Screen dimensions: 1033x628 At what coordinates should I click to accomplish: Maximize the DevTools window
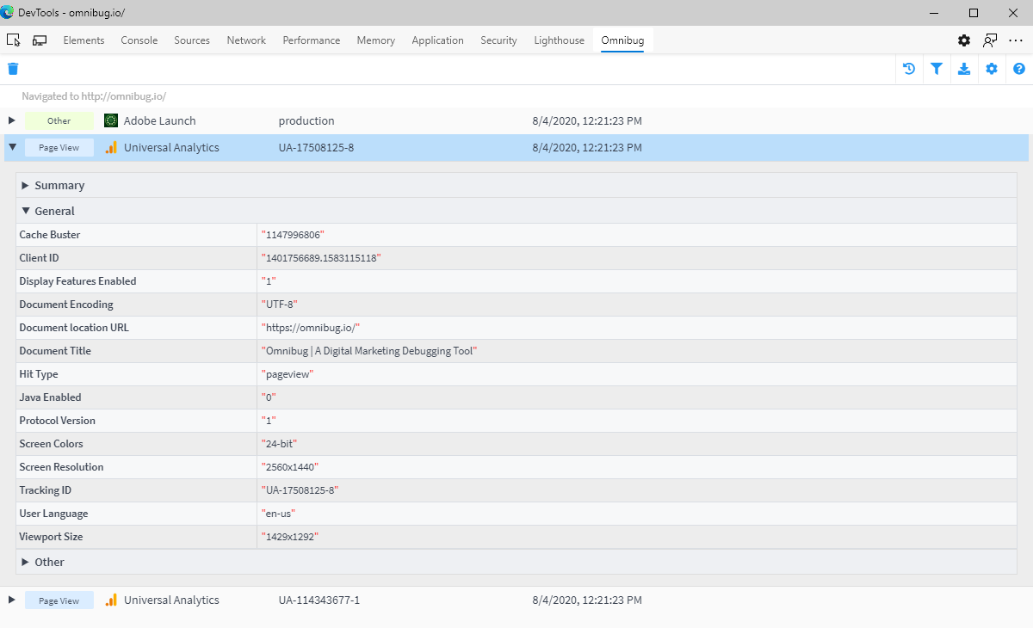click(974, 13)
